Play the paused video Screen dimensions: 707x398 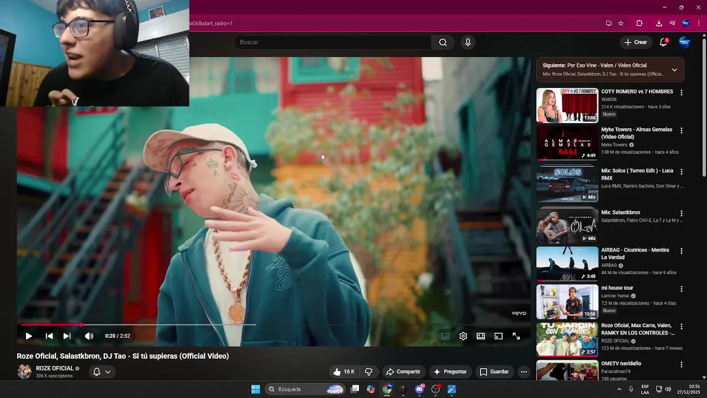29,336
